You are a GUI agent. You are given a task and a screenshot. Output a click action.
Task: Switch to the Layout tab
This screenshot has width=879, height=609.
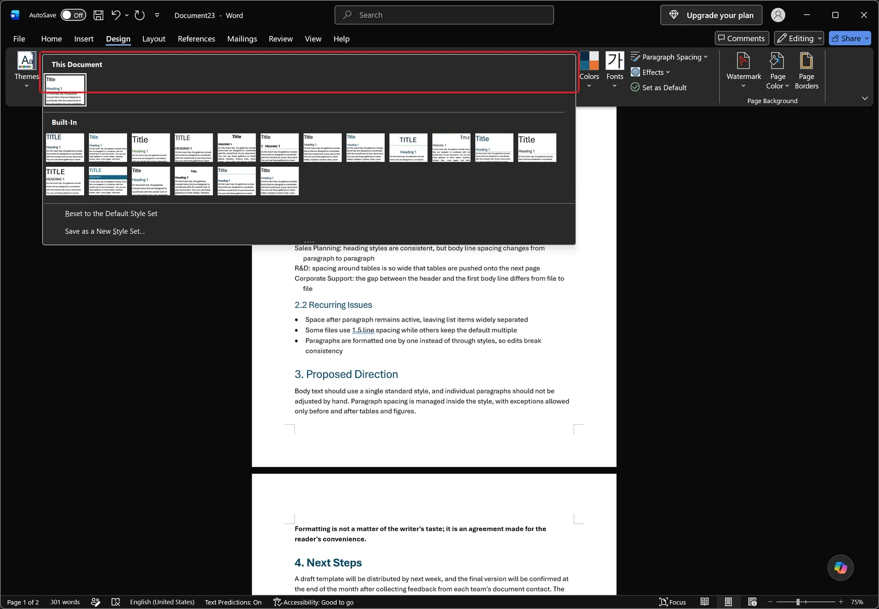(x=154, y=39)
